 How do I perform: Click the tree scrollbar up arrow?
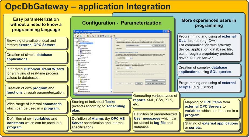click(112, 38)
